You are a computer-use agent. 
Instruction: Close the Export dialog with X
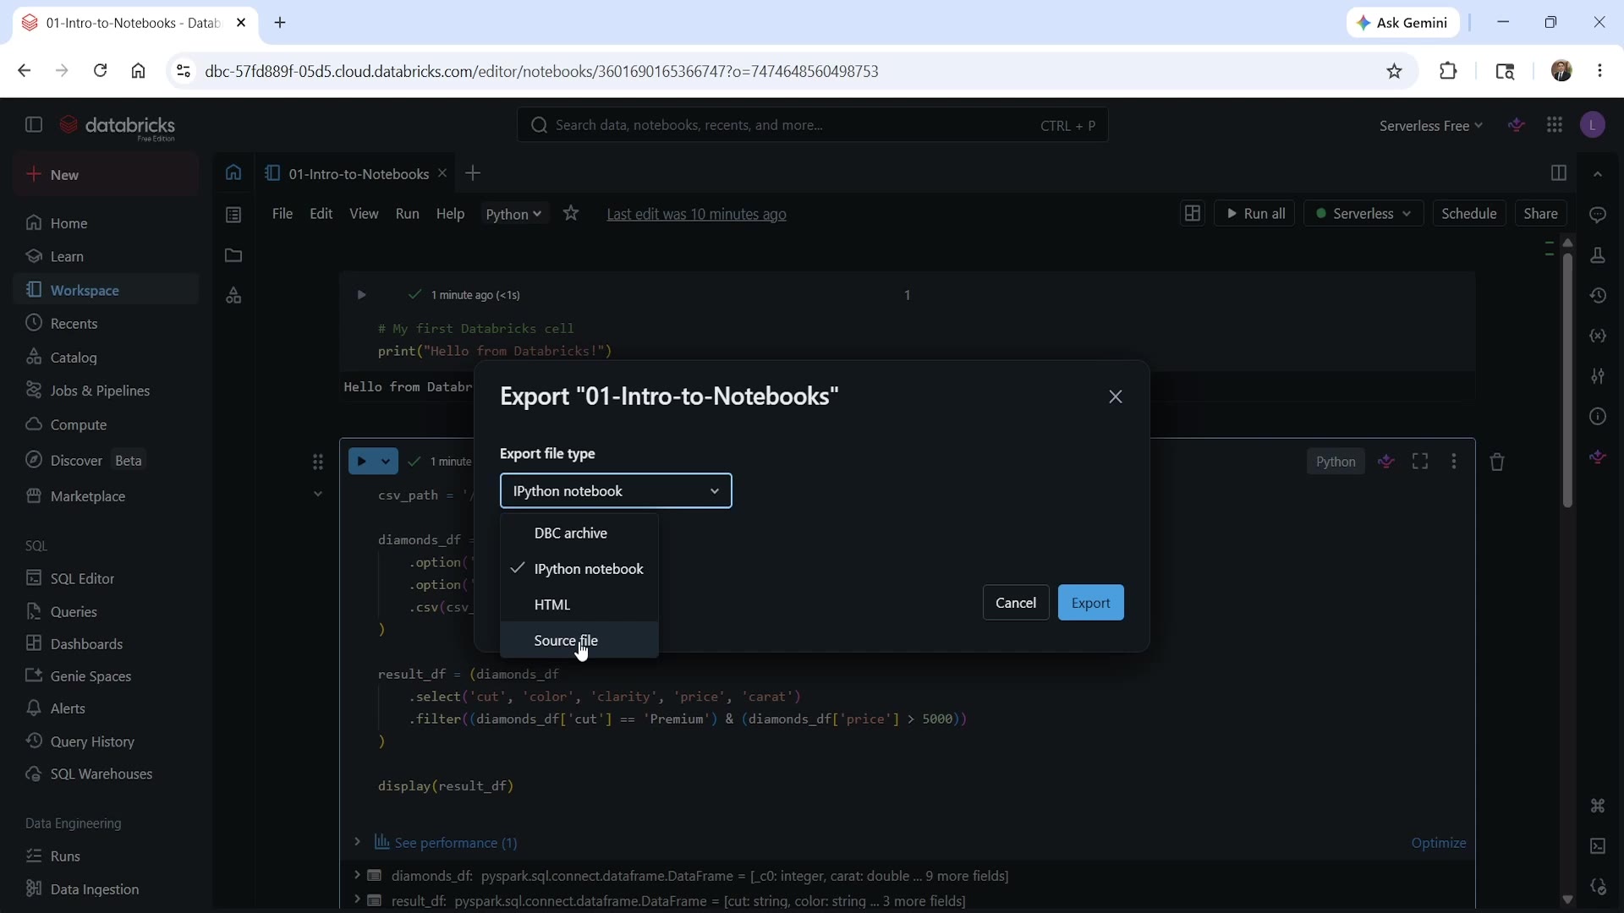click(1116, 396)
